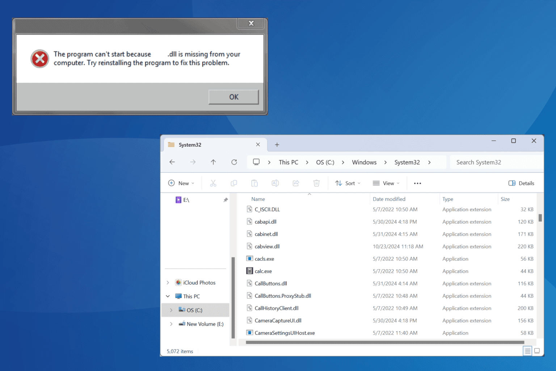Select file cabview.dll
Viewport: 556px width, 371px height.
click(267, 246)
